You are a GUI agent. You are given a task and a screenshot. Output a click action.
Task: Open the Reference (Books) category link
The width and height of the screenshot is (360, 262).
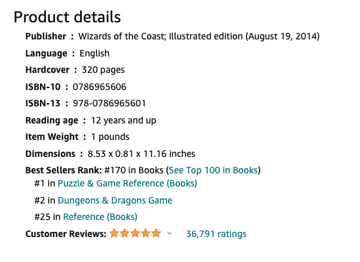click(x=100, y=217)
